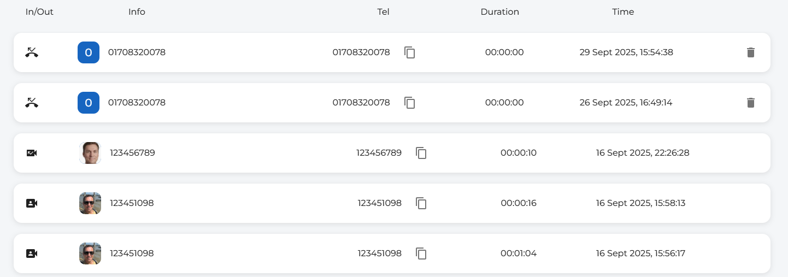Copy the number from the 15:56:17 call
This screenshot has width=788, height=277.
421,254
